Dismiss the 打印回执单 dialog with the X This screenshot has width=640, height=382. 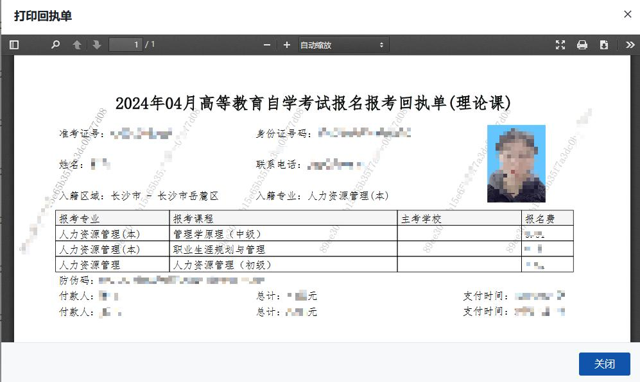pos(627,14)
